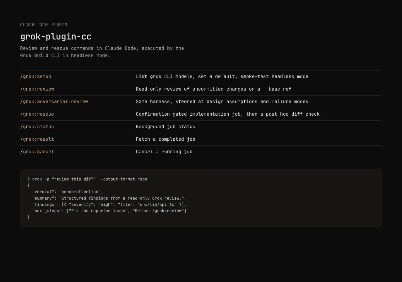Click the line "Grok Build CLI in headless mode."
Image resolution: width=402 pixels, height=282 pixels.
click(x=65, y=55)
